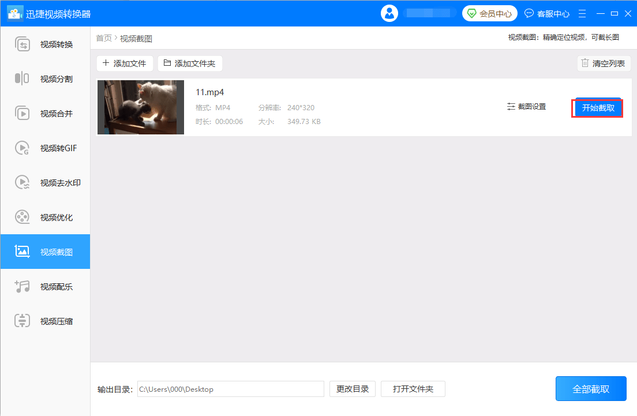Click the video music notes icon
The image size is (637, 416).
click(22, 287)
